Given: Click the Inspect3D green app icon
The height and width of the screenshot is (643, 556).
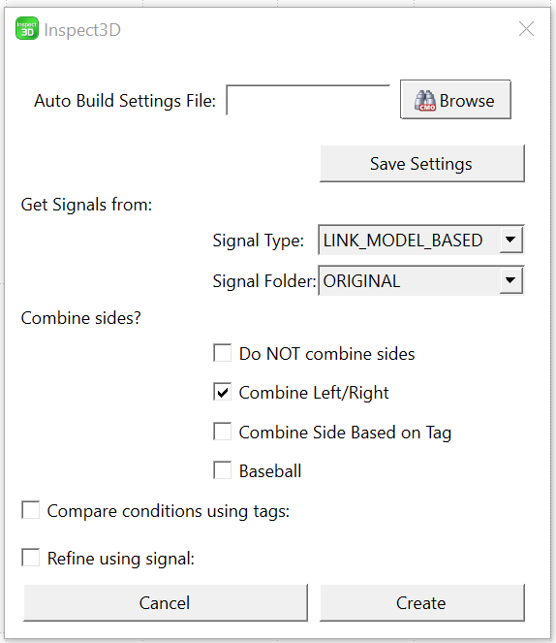Looking at the screenshot, I should (x=27, y=28).
